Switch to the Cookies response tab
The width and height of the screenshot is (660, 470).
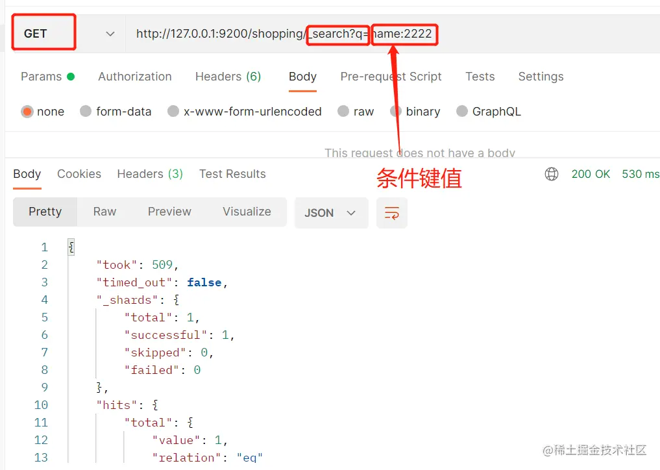(x=79, y=173)
